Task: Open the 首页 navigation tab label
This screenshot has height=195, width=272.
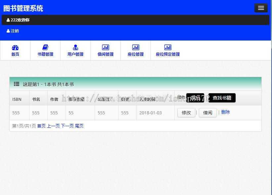Action: (15, 54)
